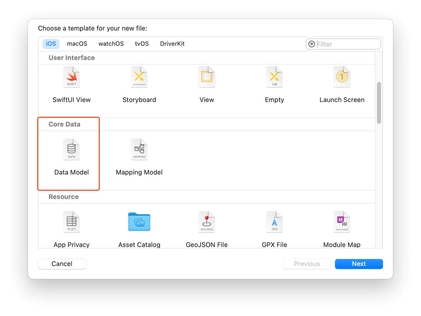421x316 pixels.
Task: Click the View label text
Action: (x=207, y=100)
